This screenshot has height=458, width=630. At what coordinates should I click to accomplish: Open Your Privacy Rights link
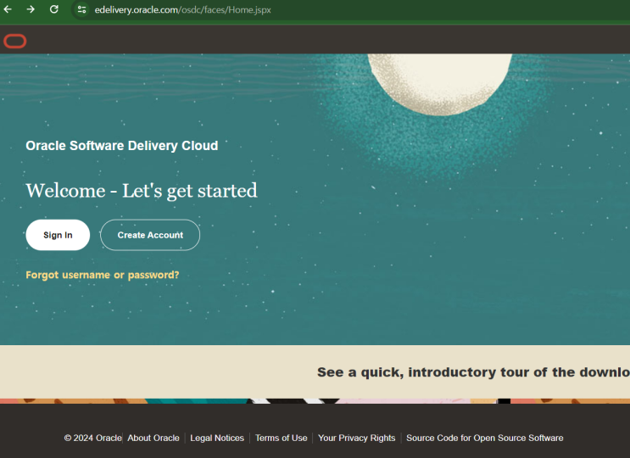[357, 438]
